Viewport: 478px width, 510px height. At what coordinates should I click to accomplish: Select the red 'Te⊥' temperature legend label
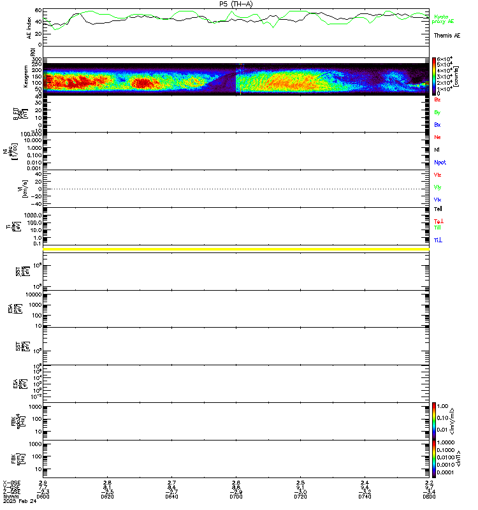tap(438, 221)
